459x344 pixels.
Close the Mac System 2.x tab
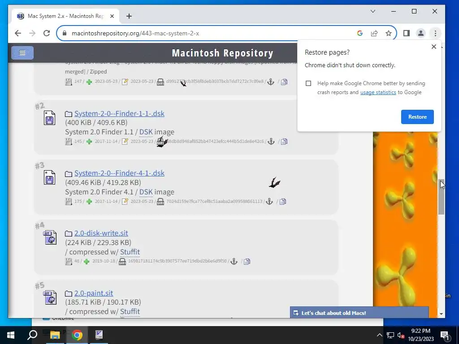pyautogui.click(x=112, y=16)
